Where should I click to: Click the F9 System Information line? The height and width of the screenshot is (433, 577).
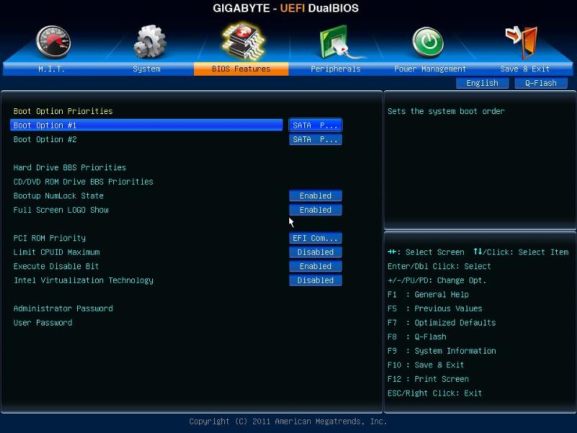(441, 351)
